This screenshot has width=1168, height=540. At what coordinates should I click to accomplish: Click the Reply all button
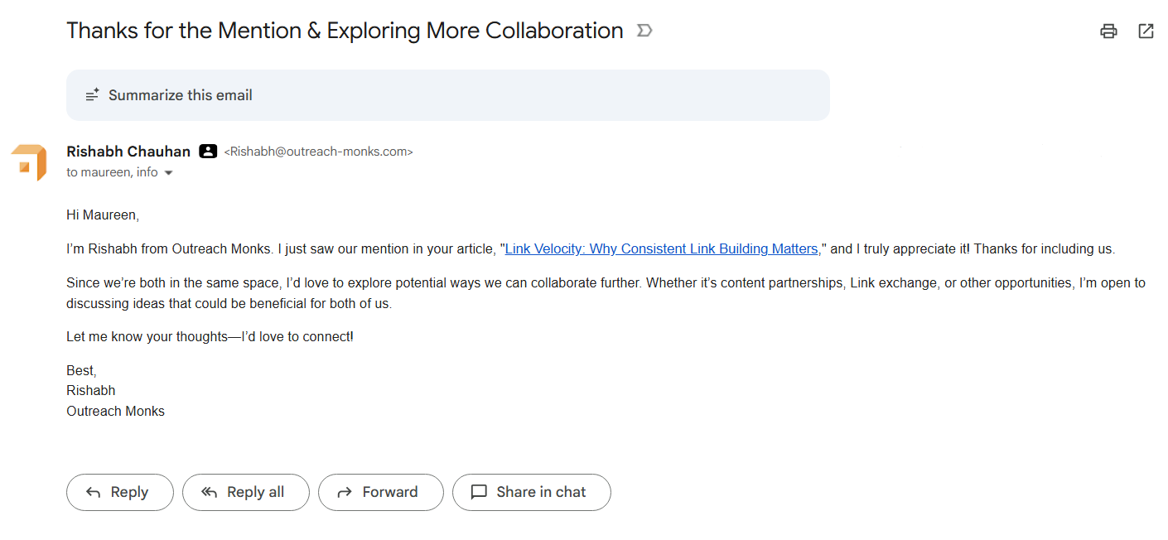[245, 492]
